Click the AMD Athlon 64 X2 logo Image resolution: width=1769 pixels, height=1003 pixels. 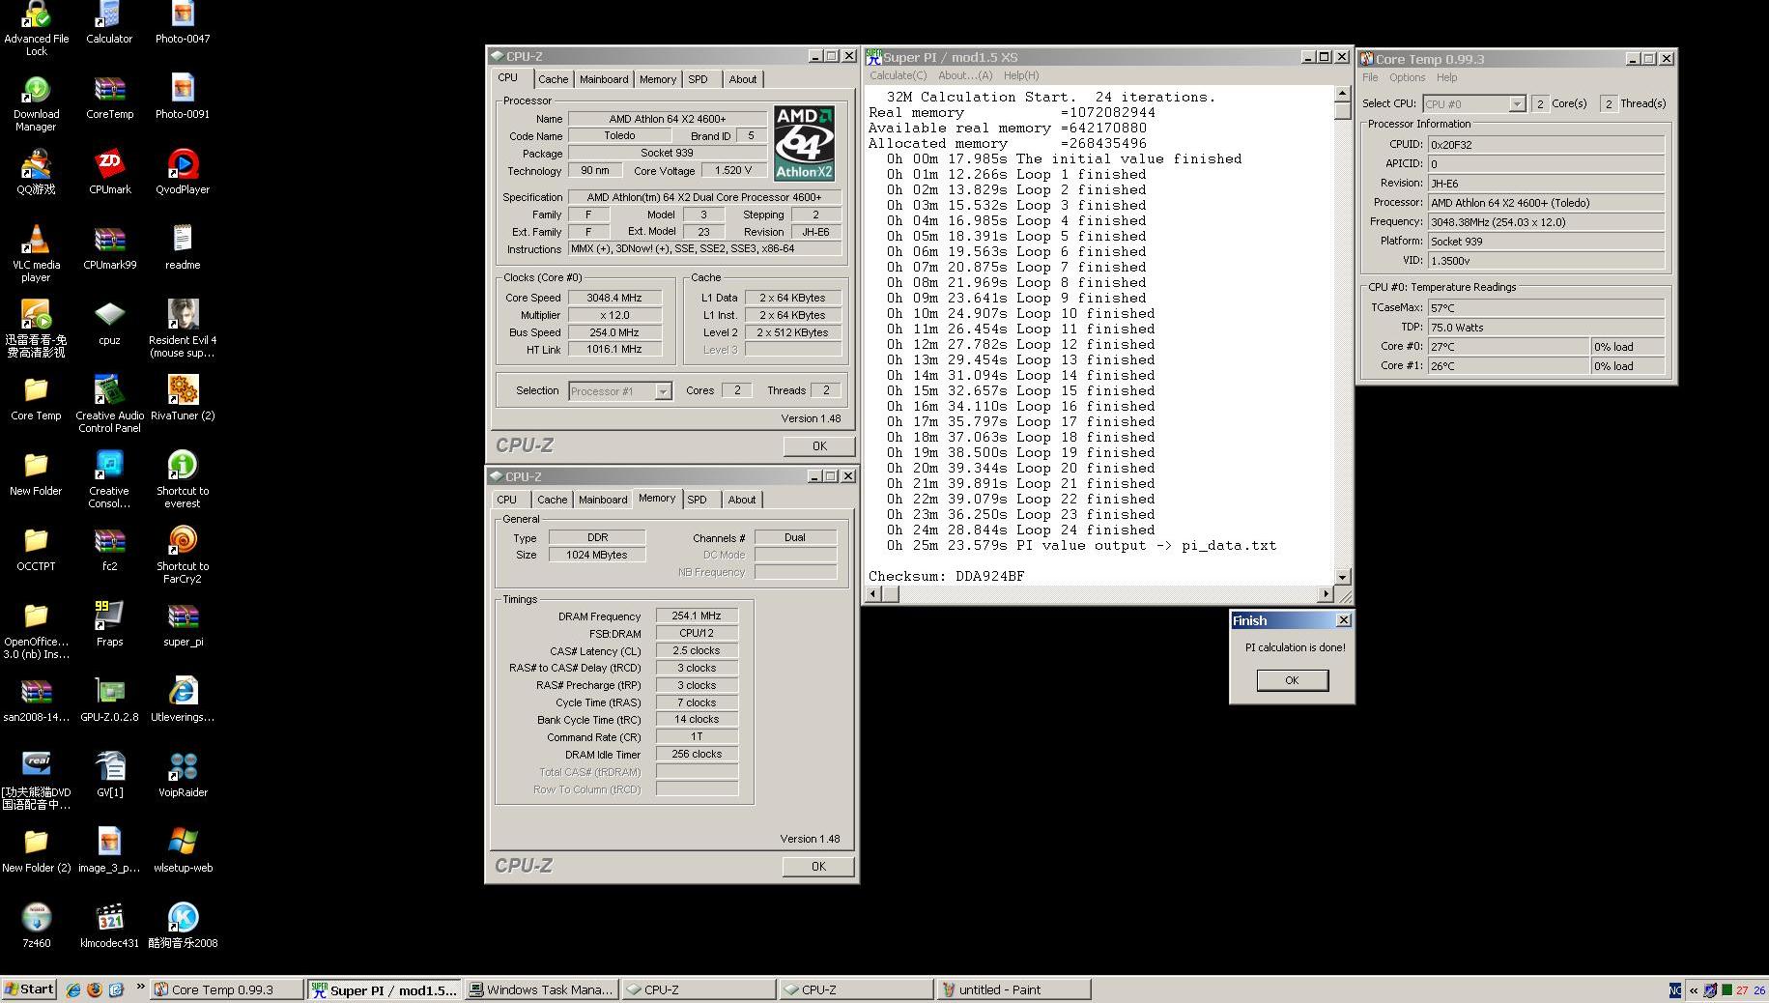coord(804,143)
